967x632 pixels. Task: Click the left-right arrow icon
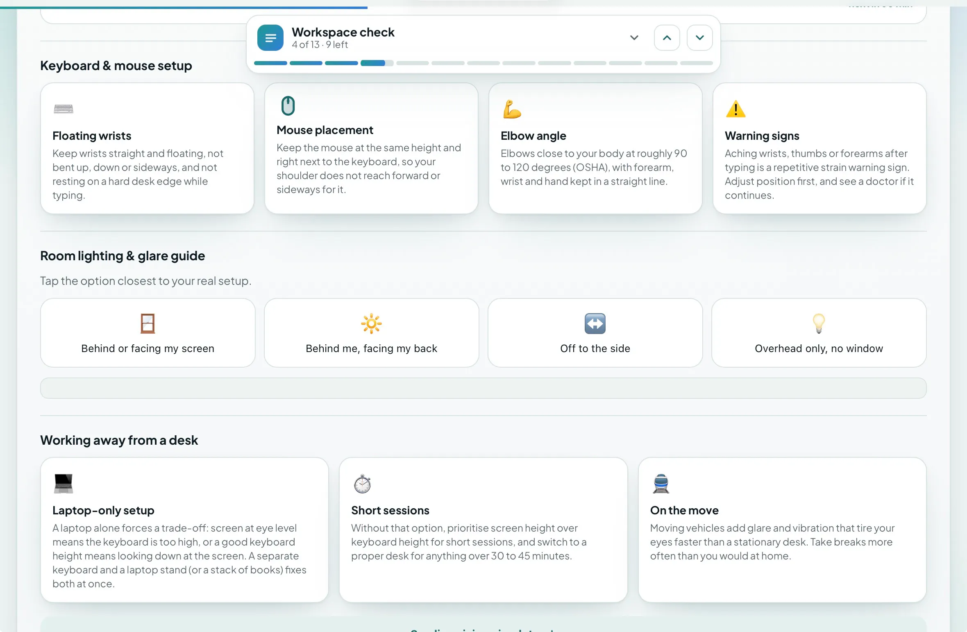[595, 323]
